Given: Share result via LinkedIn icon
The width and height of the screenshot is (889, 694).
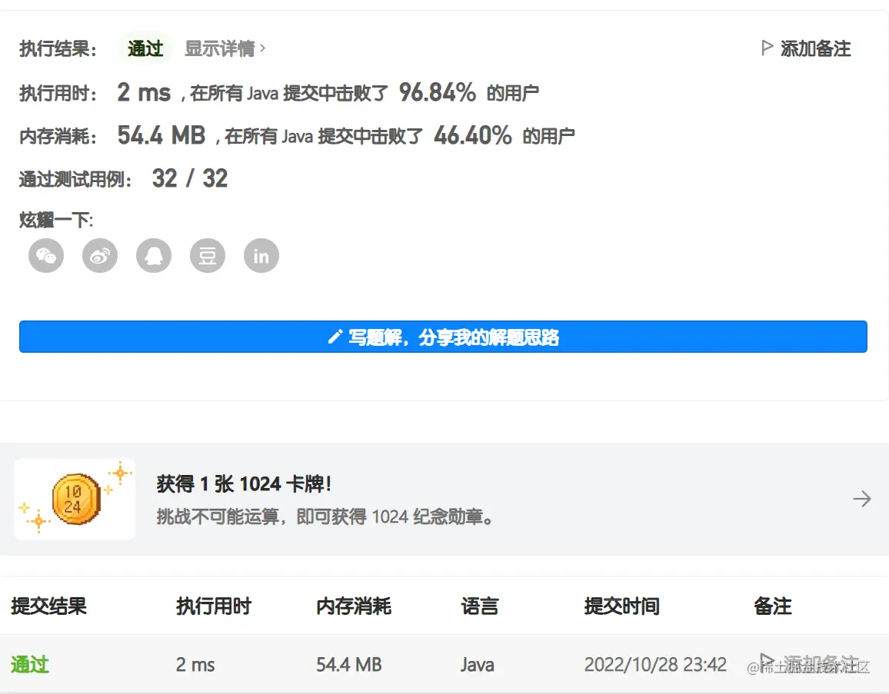Looking at the screenshot, I should [x=261, y=255].
